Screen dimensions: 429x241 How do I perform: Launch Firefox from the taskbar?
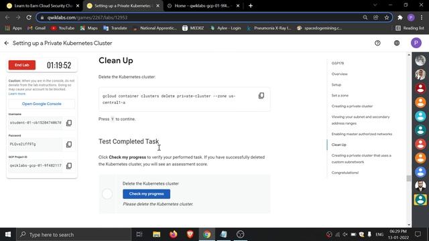[173, 234]
